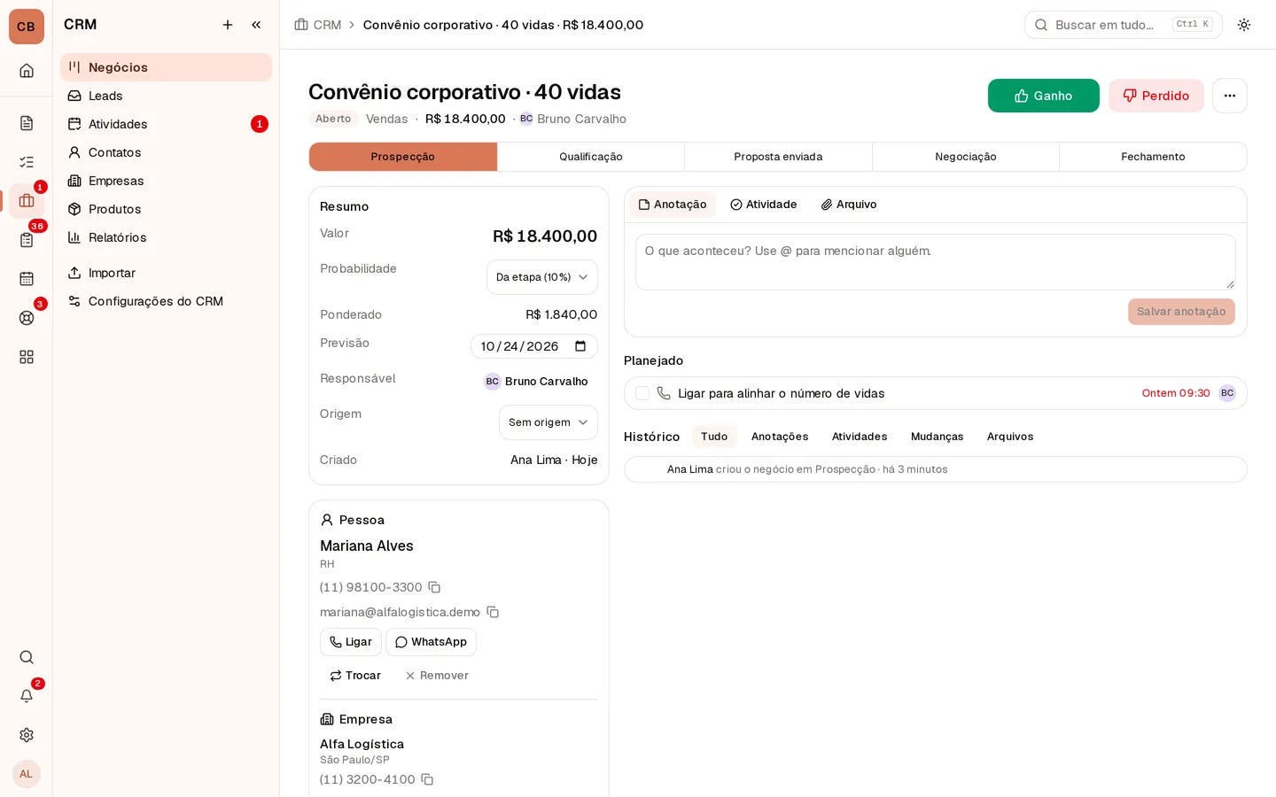Copy the phone number (11) 98100-3300
Screen dimensions: 1276x797
434,587
